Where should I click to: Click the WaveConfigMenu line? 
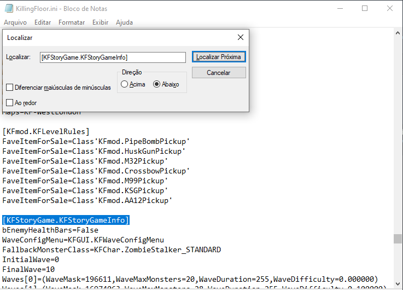83,240
